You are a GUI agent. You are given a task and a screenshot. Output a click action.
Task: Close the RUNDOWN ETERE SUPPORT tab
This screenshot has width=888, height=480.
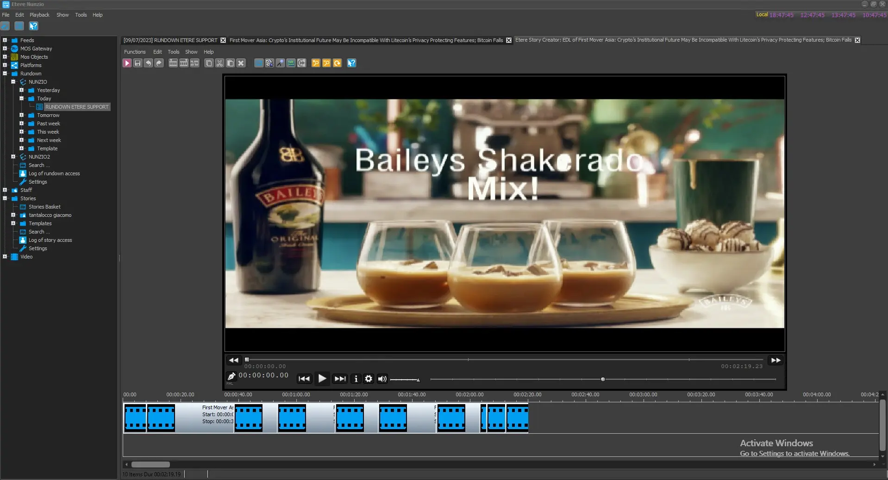(x=223, y=40)
